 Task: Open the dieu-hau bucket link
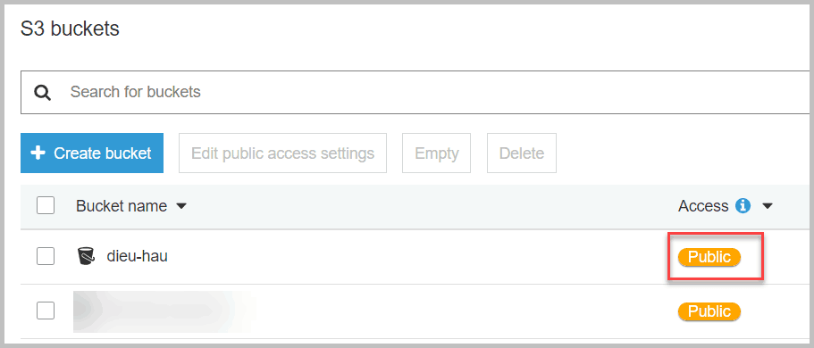point(137,256)
